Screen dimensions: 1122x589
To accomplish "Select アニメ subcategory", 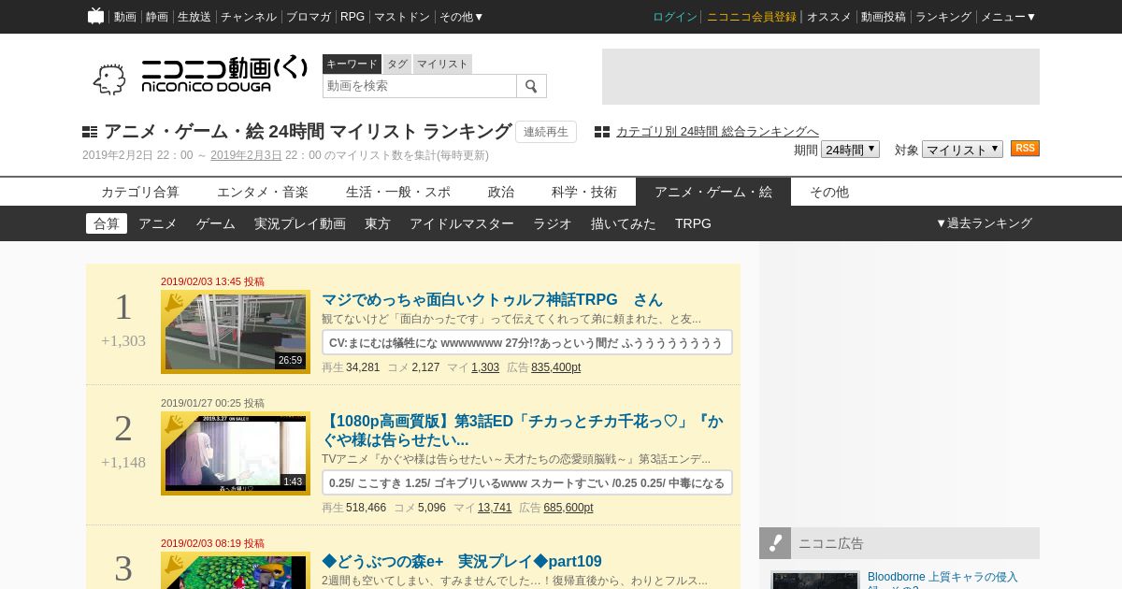I will [x=158, y=223].
